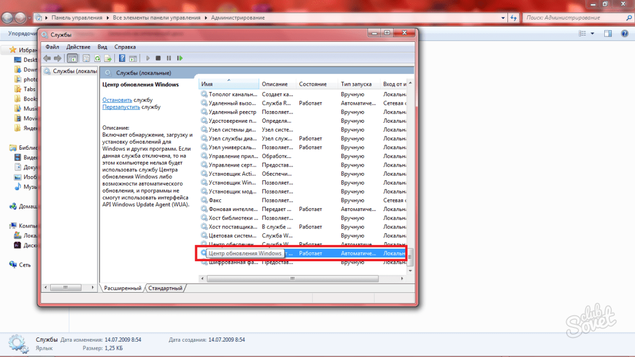
Task: Pause the service with the pause icon
Action: [169, 58]
